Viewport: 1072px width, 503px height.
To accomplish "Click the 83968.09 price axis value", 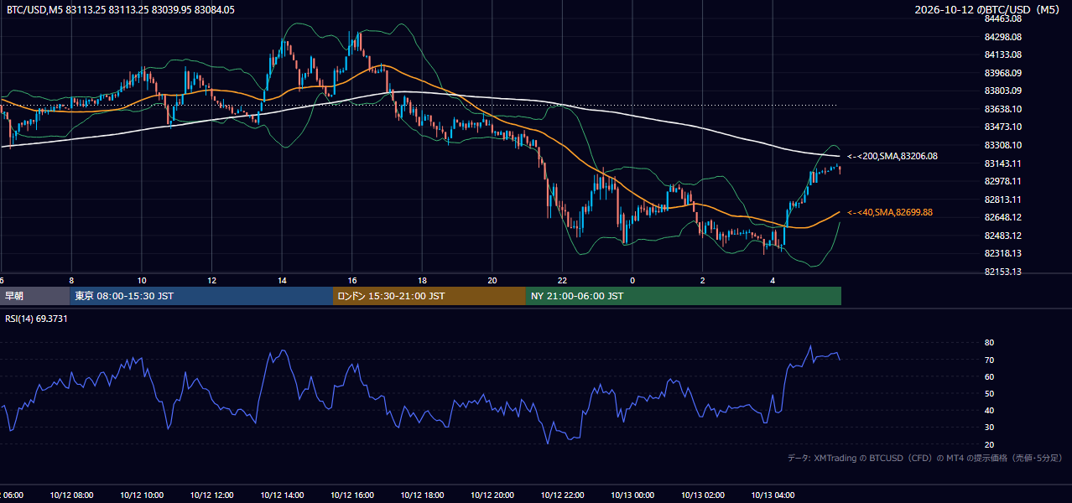I will click(1002, 73).
